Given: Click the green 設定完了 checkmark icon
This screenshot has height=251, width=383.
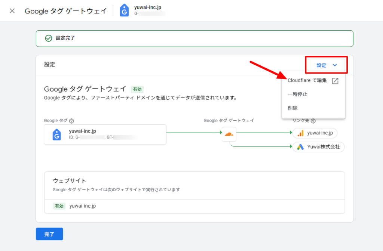Looking at the screenshot, I should coord(49,38).
